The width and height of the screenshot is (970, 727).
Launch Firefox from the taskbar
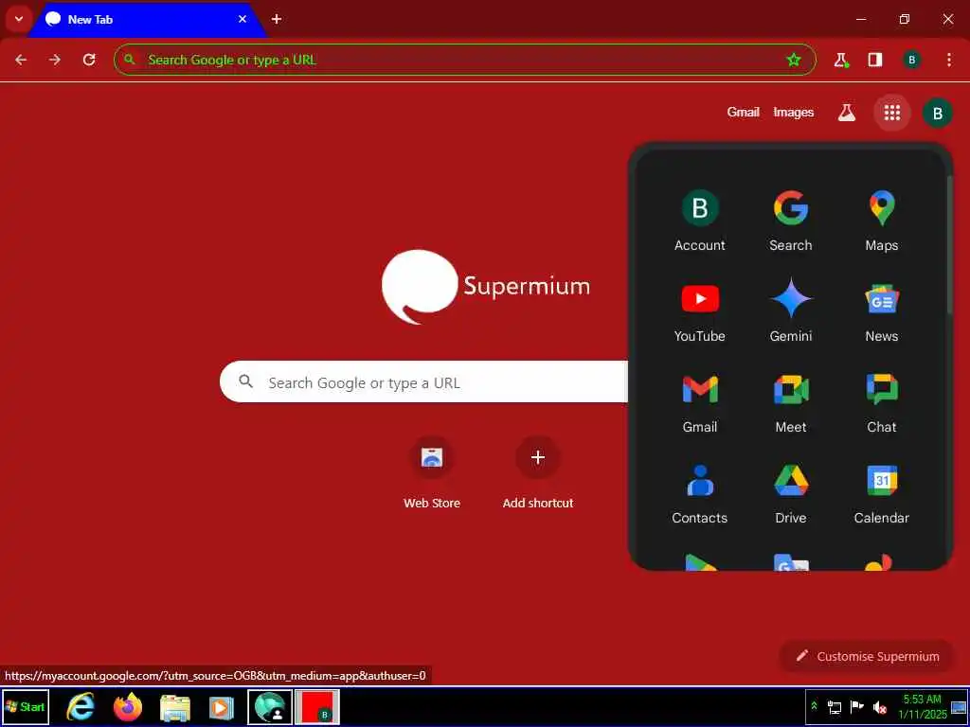(128, 706)
